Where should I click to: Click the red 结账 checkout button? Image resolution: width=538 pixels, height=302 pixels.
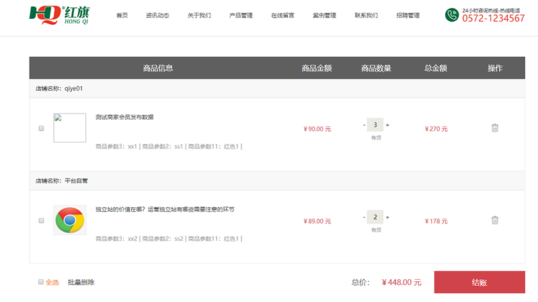(x=479, y=282)
